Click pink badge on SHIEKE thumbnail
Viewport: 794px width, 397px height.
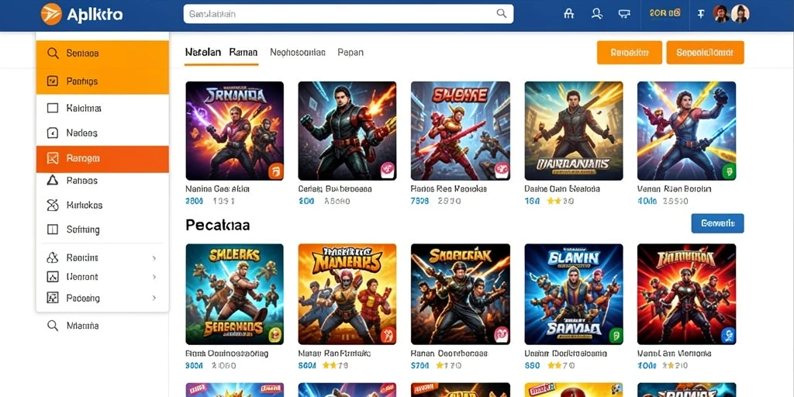coord(502,171)
